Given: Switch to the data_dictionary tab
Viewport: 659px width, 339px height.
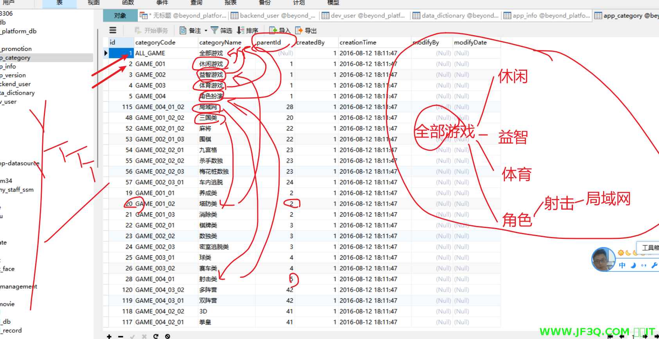Looking at the screenshot, I should (x=456, y=16).
